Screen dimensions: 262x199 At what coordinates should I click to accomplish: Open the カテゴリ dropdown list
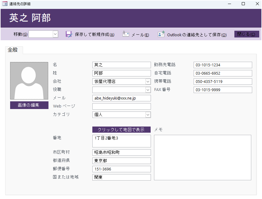148,115
